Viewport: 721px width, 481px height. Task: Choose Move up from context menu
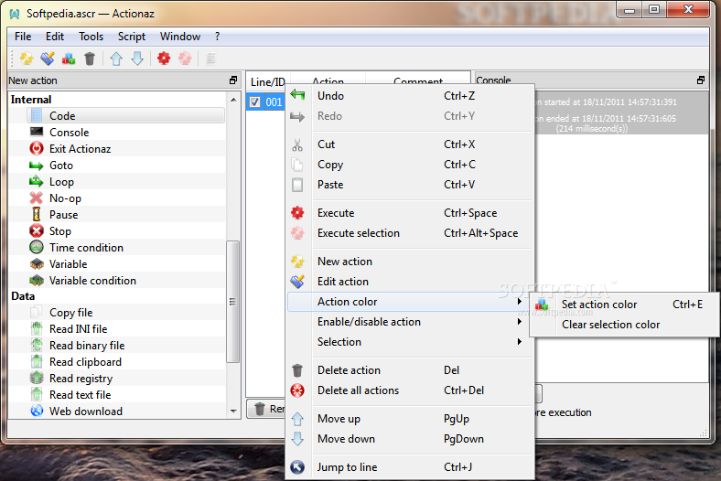pyautogui.click(x=409, y=419)
